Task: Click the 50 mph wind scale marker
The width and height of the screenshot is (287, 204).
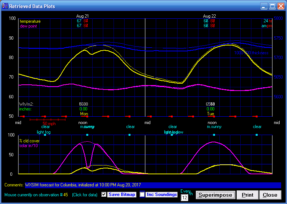Action: (49, 123)
